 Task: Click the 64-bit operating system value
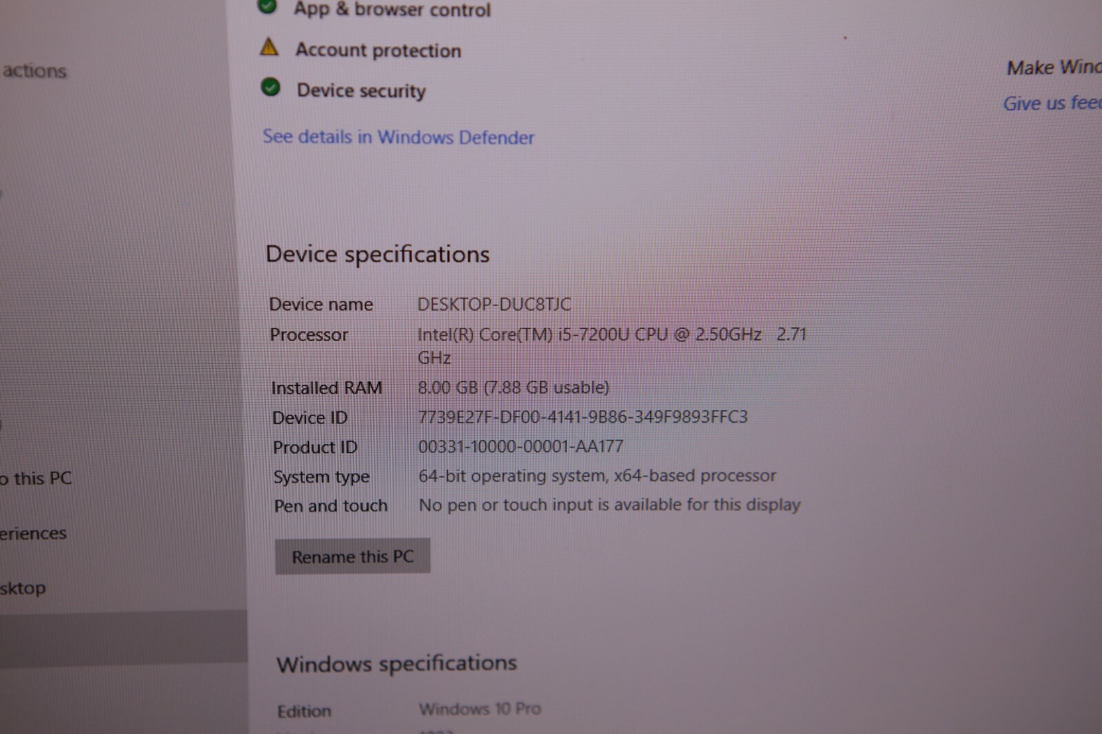click(x=597, y=476)
